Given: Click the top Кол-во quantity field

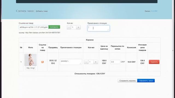Looking at the screenshot, I should pos(74,27).
